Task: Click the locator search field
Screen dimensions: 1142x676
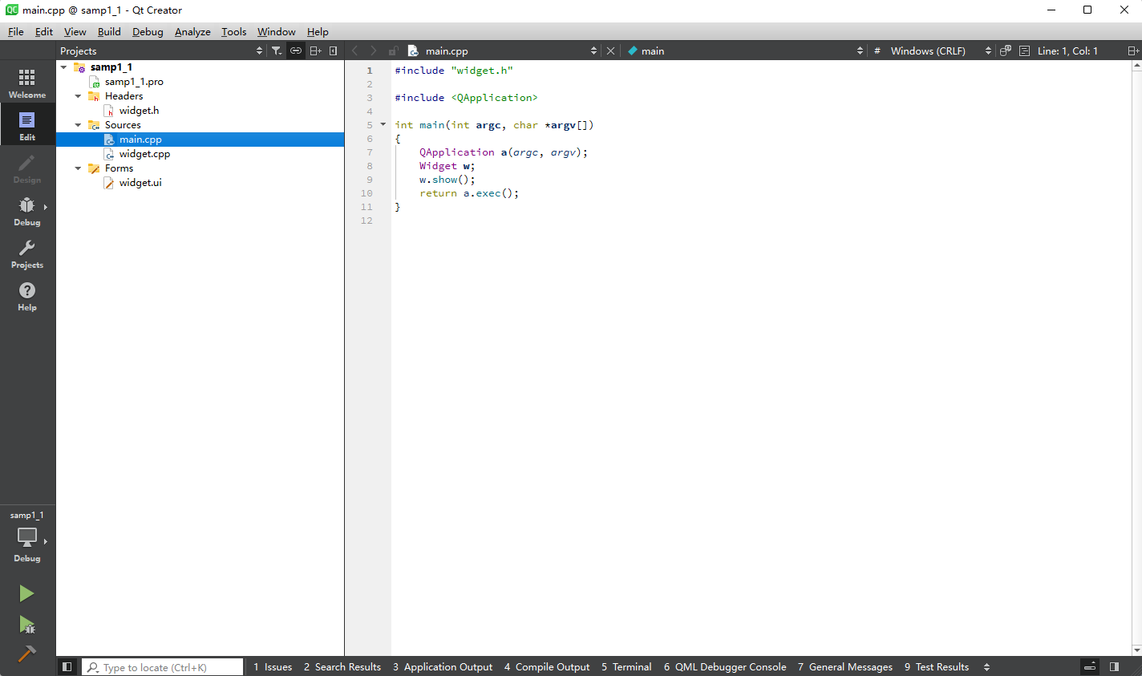Action: point(163,666)
